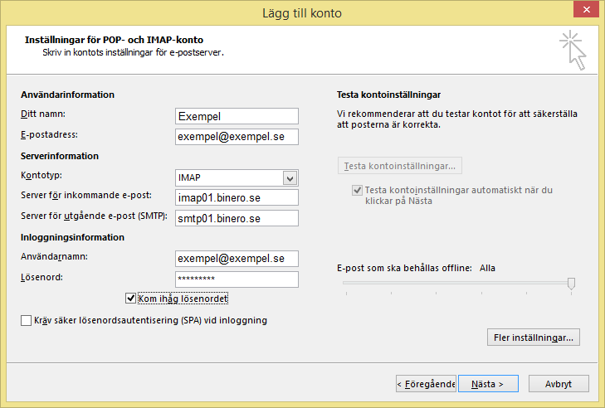Select the incoming server field imap01.binero.se
The image size is (605, 408).
[x=237, y=197]
